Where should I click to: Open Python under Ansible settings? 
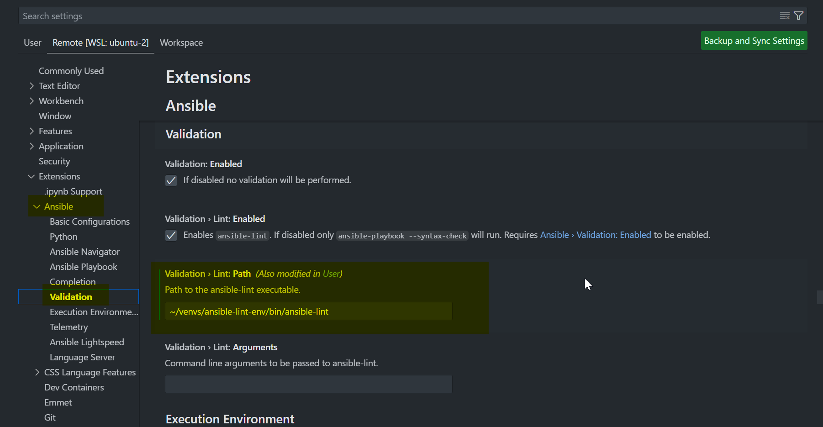click(x=63, y=237)
